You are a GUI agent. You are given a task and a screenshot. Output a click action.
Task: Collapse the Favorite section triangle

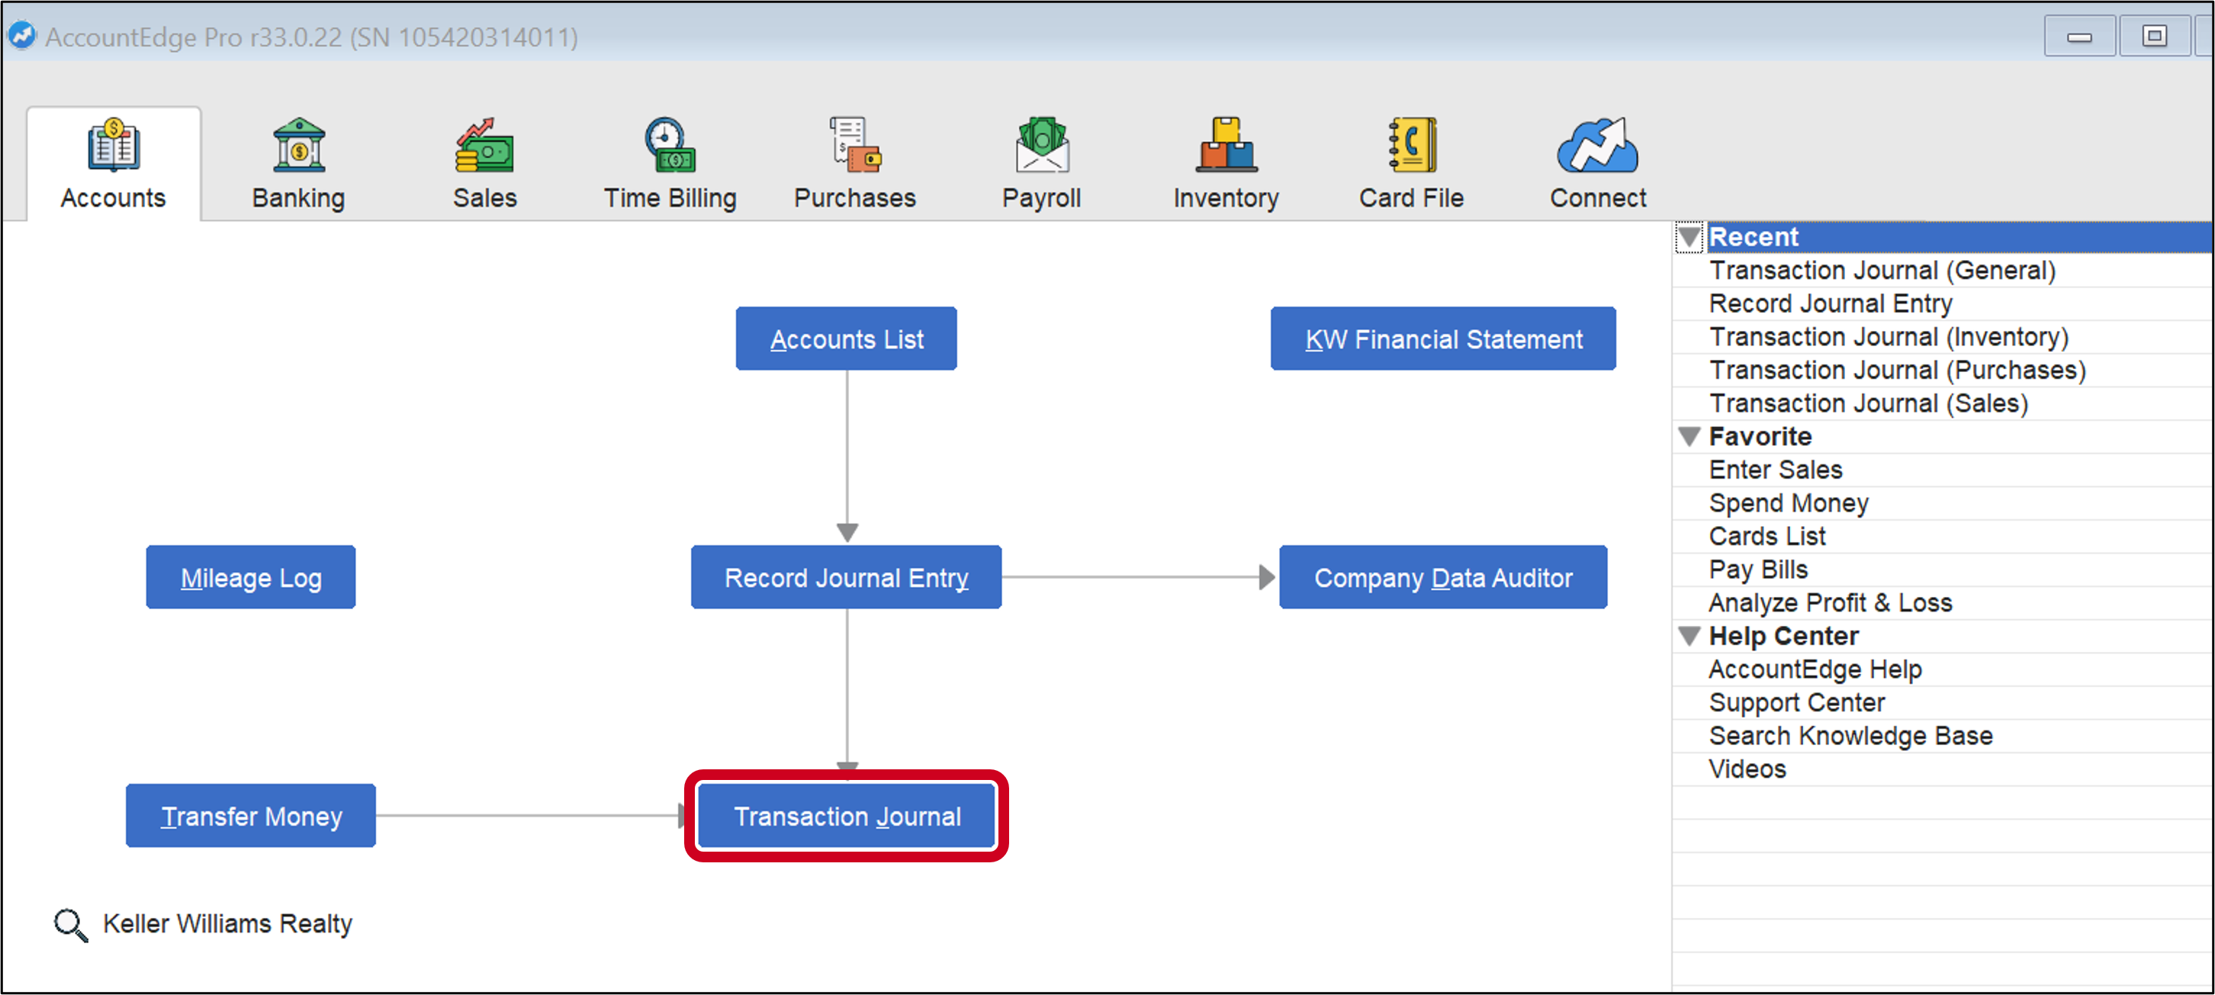coord(1689,436)
